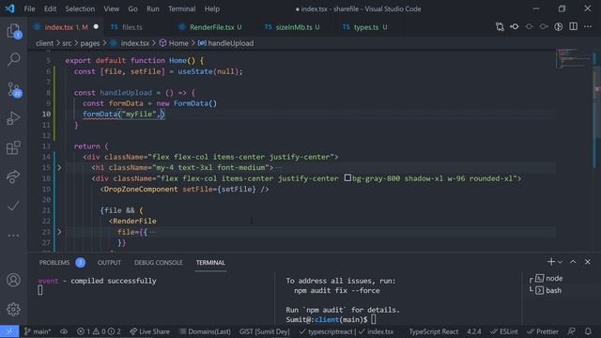Open feedback icon in status bar
Viewport: 601px width, 338px height.
[x=572, y=331]
